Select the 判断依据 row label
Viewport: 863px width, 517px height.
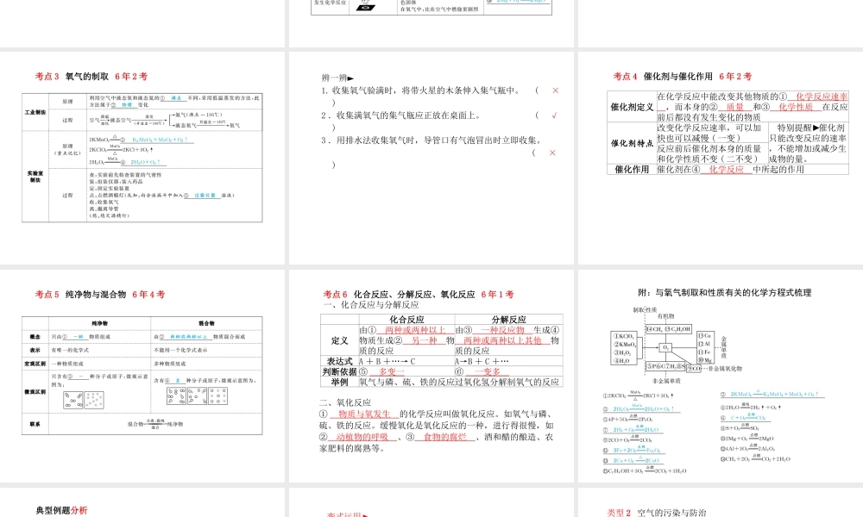(x=339, y=371)
